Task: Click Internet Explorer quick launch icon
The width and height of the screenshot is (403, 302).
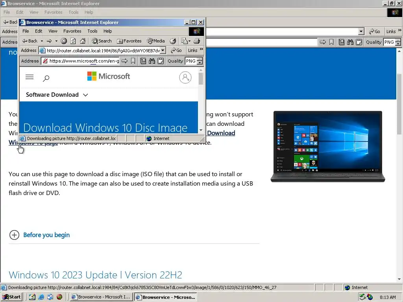Action: (41, 297)
